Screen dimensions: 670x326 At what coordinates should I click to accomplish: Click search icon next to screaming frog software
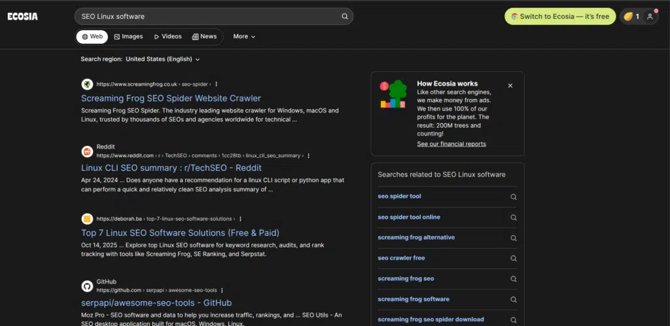point(514,300)
